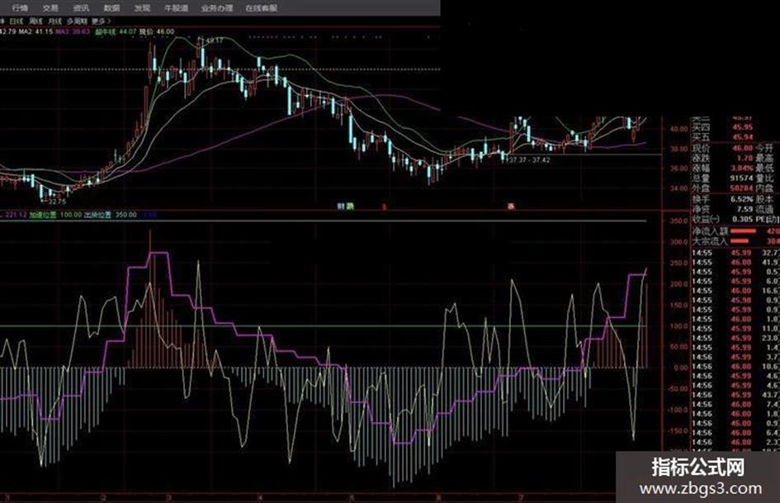The width and height of the screenshot is (780, 503).
Task: Click the 收益(一) 0.305 row
Action: pyautogui.click(x=722, y=219)
